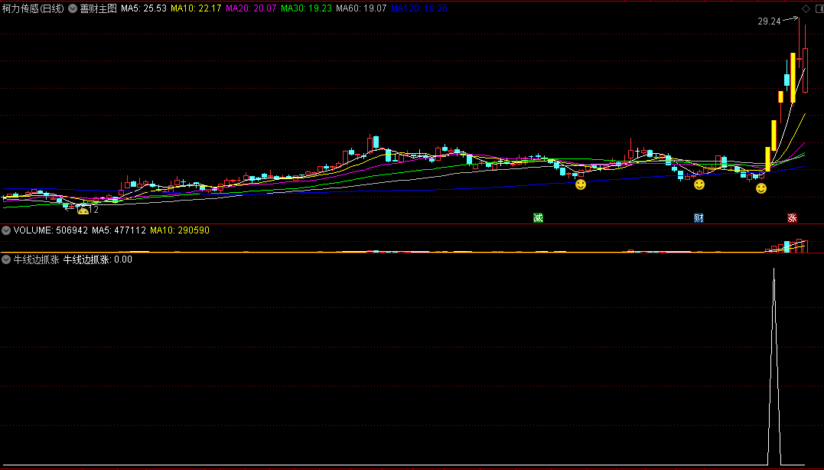Click the 牛线边抓涨: 0.00 value
824x470 pixels.
98,259
